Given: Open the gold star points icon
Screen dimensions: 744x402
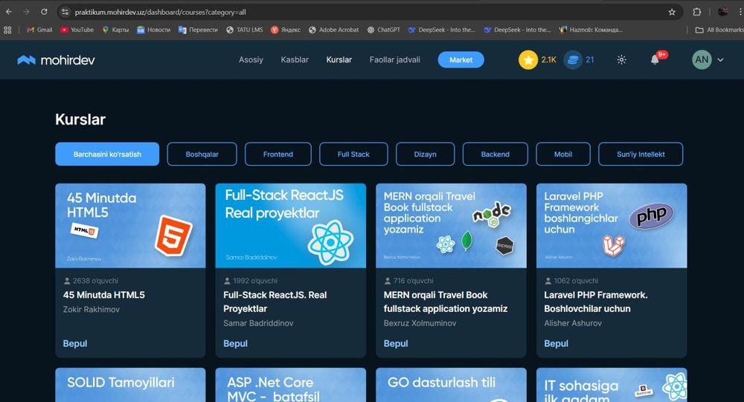Looking at the screenshot, I should (527, 59).
